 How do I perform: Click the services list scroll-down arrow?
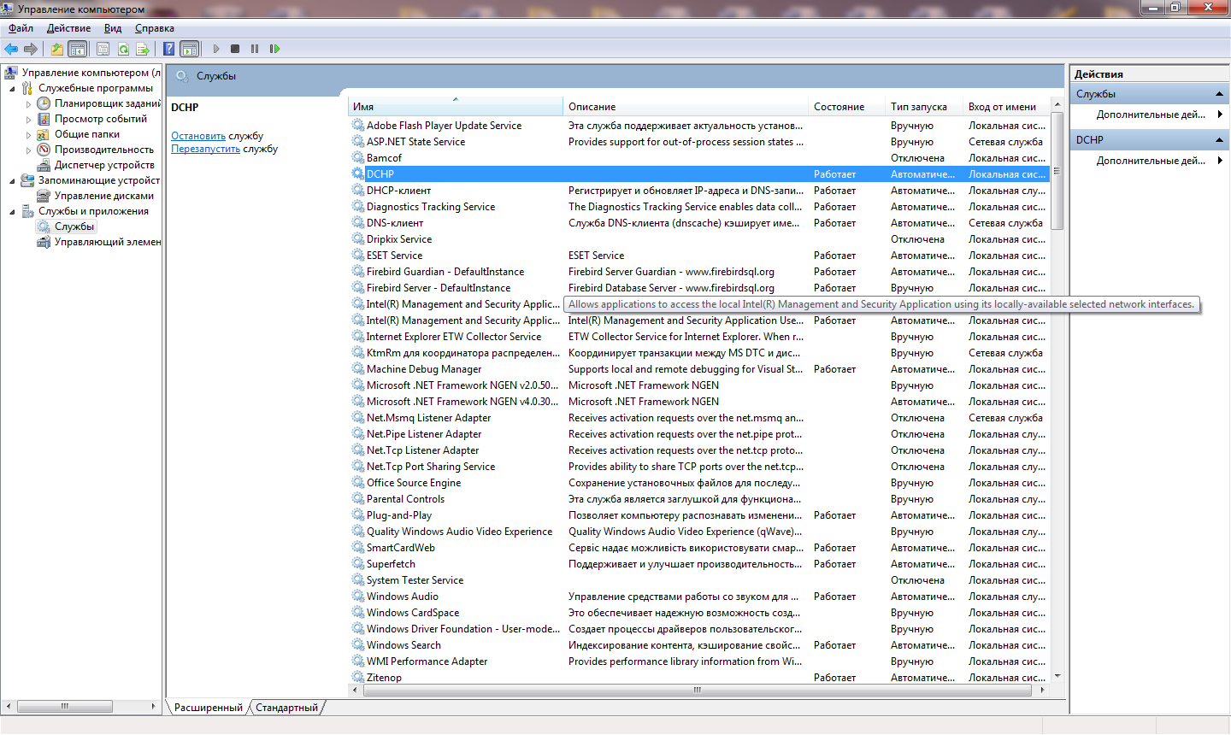1057,676
